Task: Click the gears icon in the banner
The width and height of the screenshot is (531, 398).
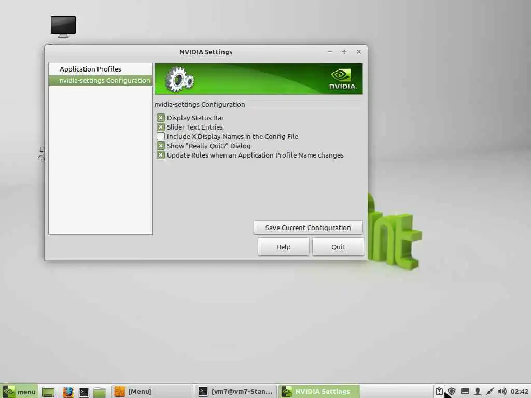Action: click(x=179, y=79)
